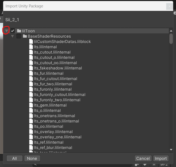Select the lts_fakeshadow.lilinternal file name
The height and width of the screenshot is (167, 176).
tap(58, 68)
